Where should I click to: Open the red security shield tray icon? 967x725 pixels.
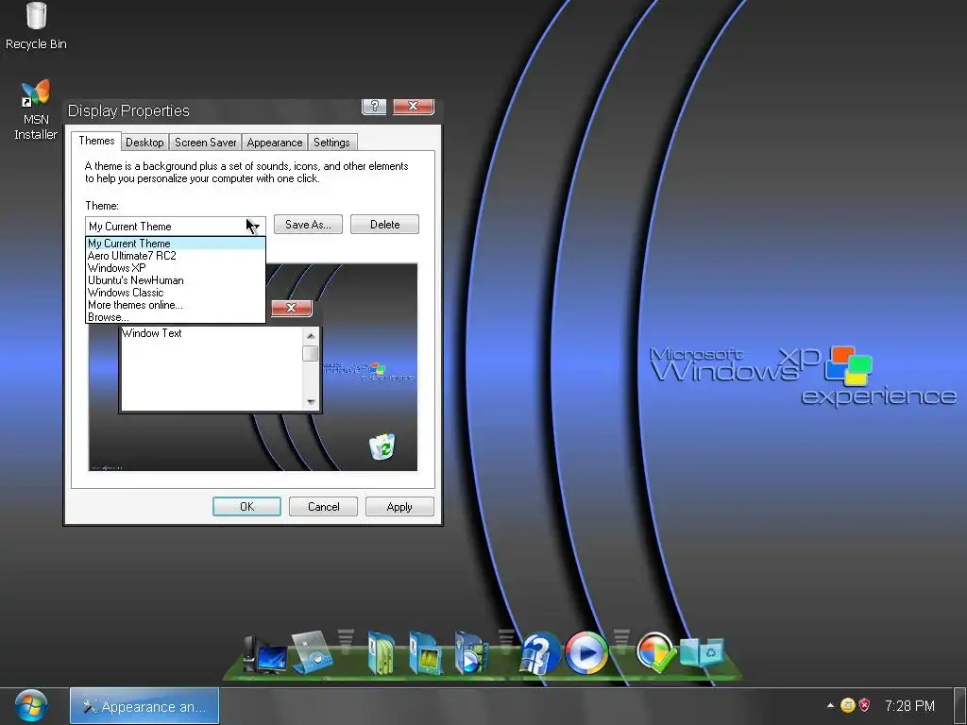click(x=865, y=705)
